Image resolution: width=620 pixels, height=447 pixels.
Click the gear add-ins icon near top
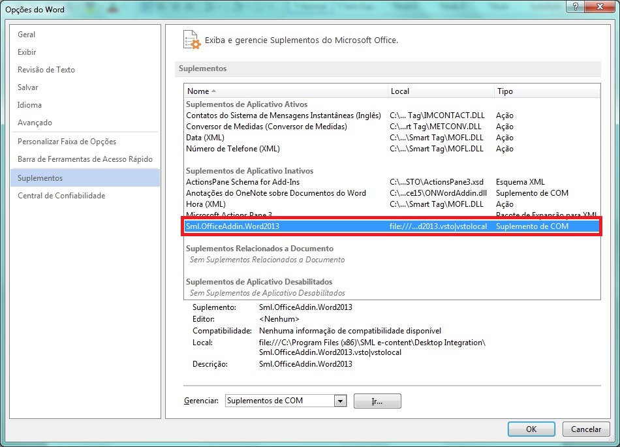(191, 40)
